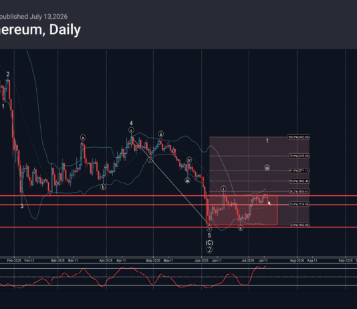Select the 100.0% Fibonacci level label

(x=298, y=137)
